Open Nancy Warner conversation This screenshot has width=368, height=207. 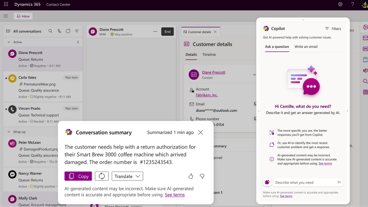click(31, 180)
